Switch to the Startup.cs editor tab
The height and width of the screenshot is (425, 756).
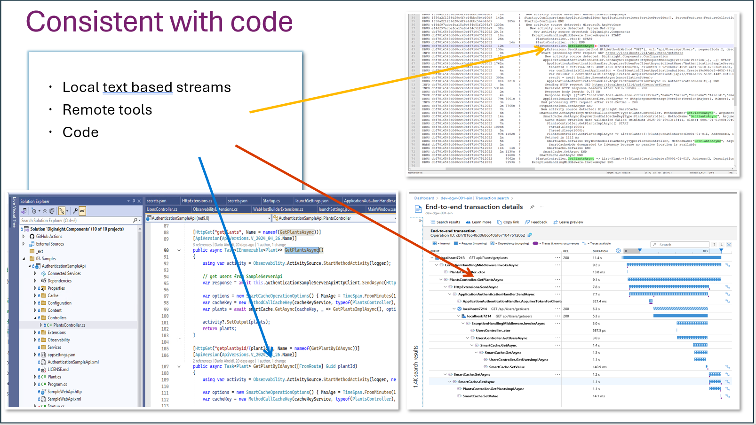[271, 201]
